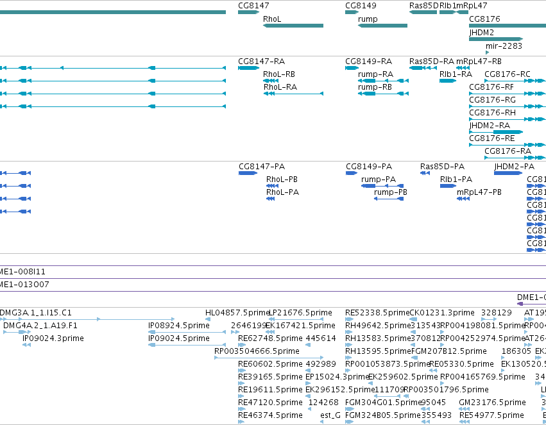Click the DMG4A.2_1.A19.F1 EST label
This screenshot has height=425, width=546.
point(40,326)
